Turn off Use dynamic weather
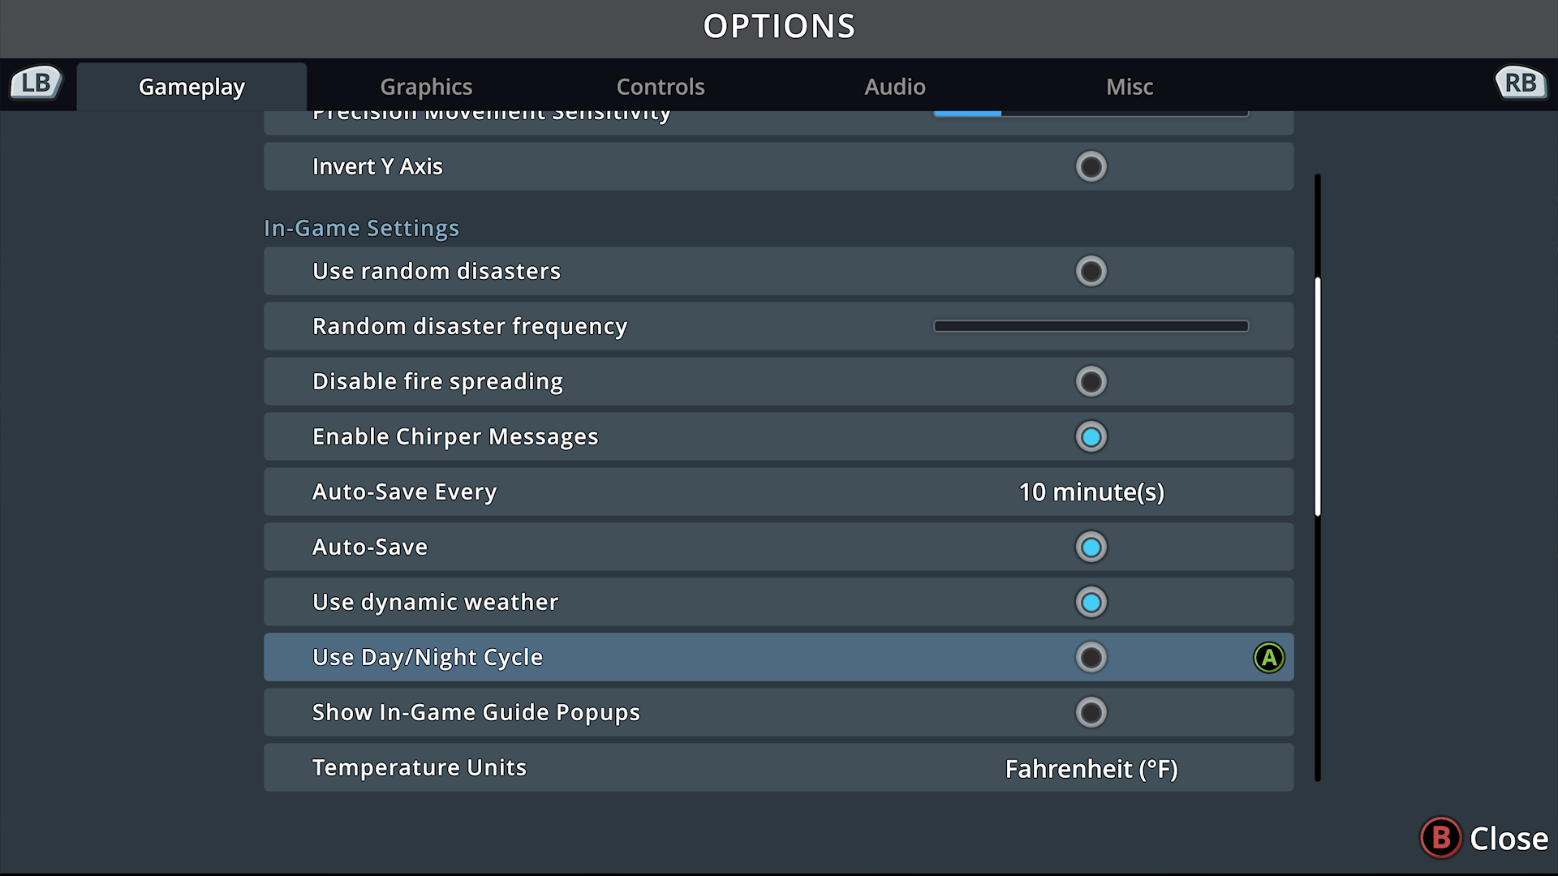This screenshot has width=1558, height=876. [1091, 602]
